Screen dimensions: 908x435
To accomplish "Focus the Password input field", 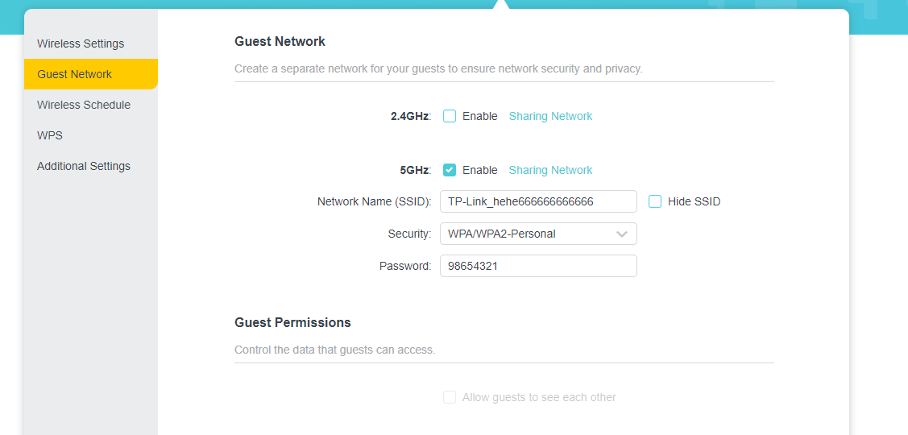I will point(538,266).
